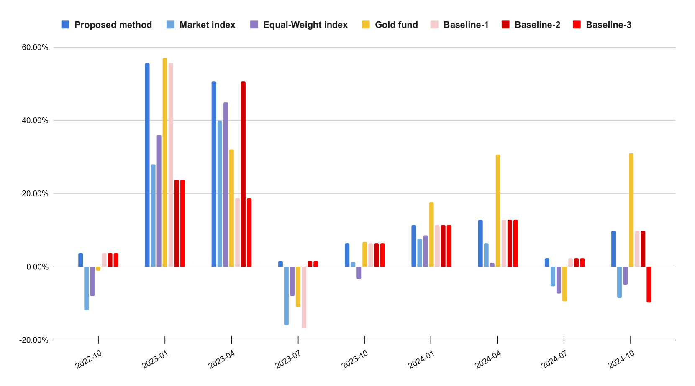Select the negative Baseline-3 bar for 2024-10
The image size is (695, 386).
click(649, 284)
